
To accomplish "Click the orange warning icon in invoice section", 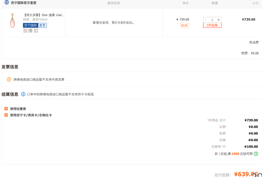I will 9,79.
